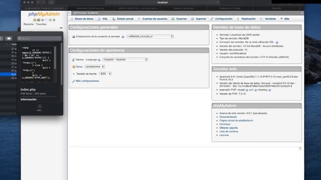Open the Favoritas list in sidebar

[x=41, y=24]
